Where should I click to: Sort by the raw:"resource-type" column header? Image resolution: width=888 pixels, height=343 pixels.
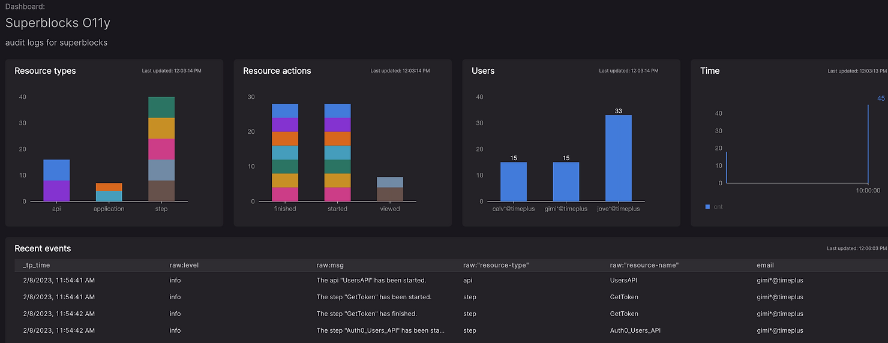point(496,265)
